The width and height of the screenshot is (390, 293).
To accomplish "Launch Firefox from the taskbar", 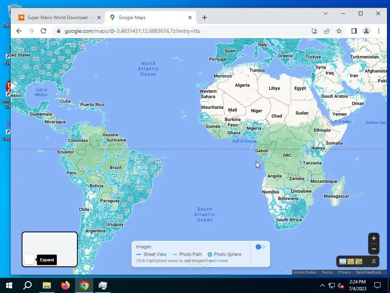I will (x=66, y=285).
